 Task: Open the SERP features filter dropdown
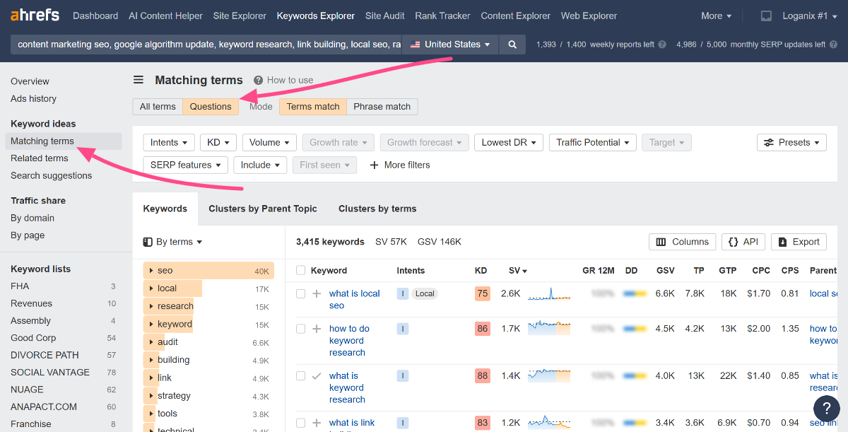point(186,165)
